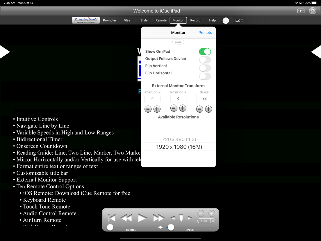Turn off Show On iPad switch
This screenshot has height=241, width=321.
coord(205,52)
